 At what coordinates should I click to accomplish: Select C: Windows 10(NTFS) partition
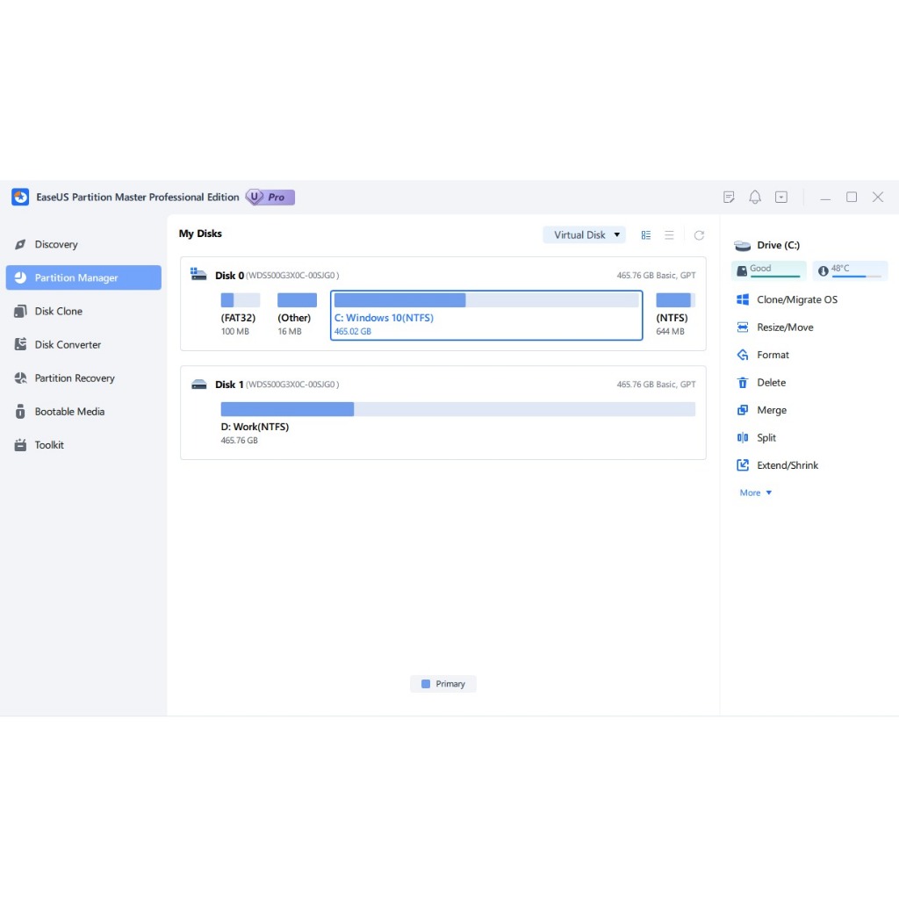[486, 315]
